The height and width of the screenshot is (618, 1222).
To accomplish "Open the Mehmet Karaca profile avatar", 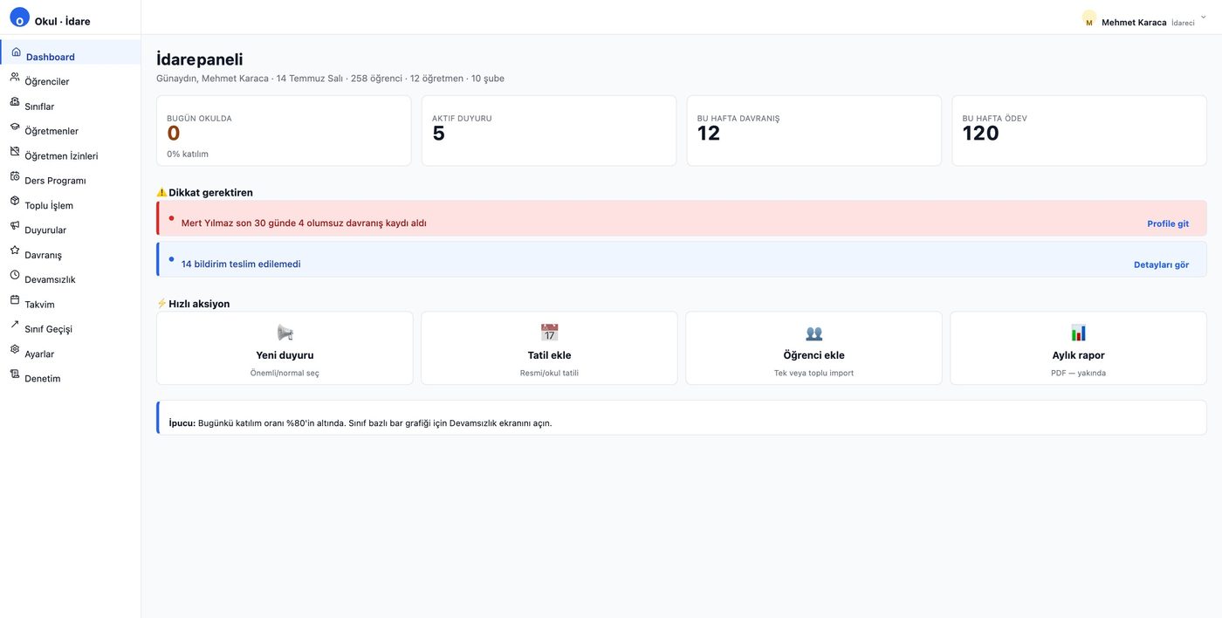I will [1089, 18].
